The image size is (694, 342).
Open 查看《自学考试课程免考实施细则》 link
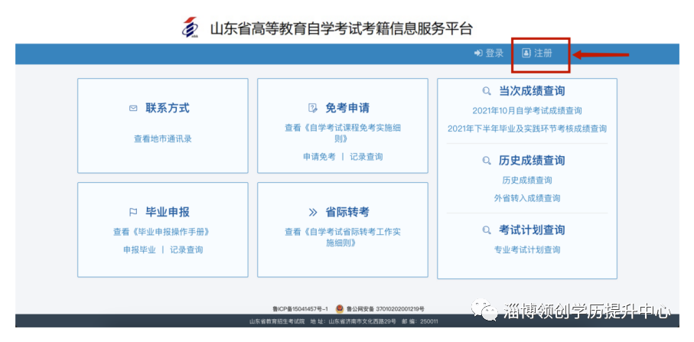[x=343, y=133]
